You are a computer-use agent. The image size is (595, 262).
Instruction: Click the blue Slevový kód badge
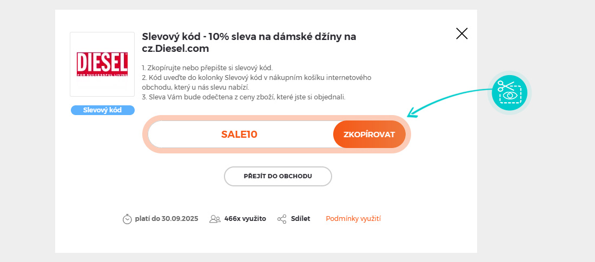[x=102, y=110]
